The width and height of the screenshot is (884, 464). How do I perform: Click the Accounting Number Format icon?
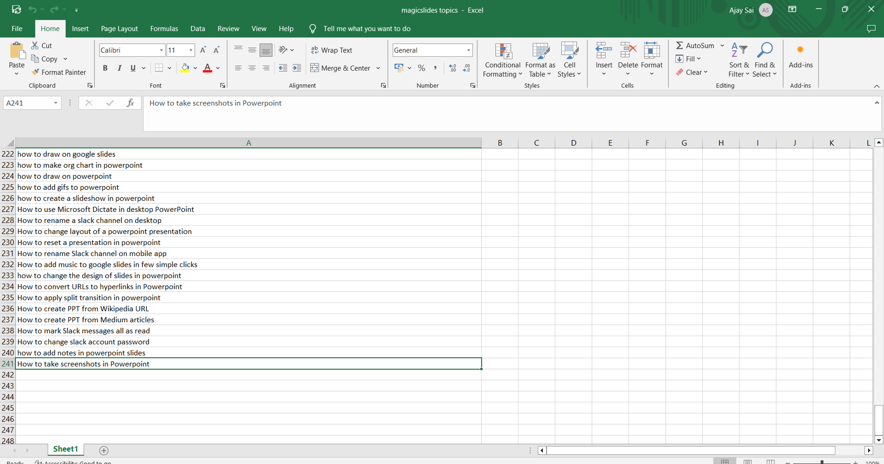(399, 68)
